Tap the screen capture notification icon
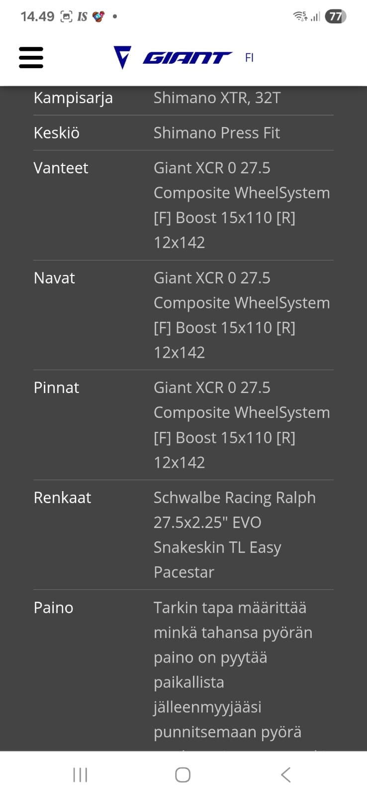The height and width of the screenshot is (797, 367). [66, 17]
